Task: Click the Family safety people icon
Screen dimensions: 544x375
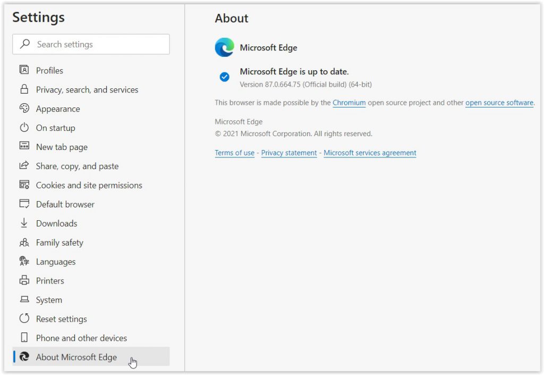Action: [x=24, y=243]
